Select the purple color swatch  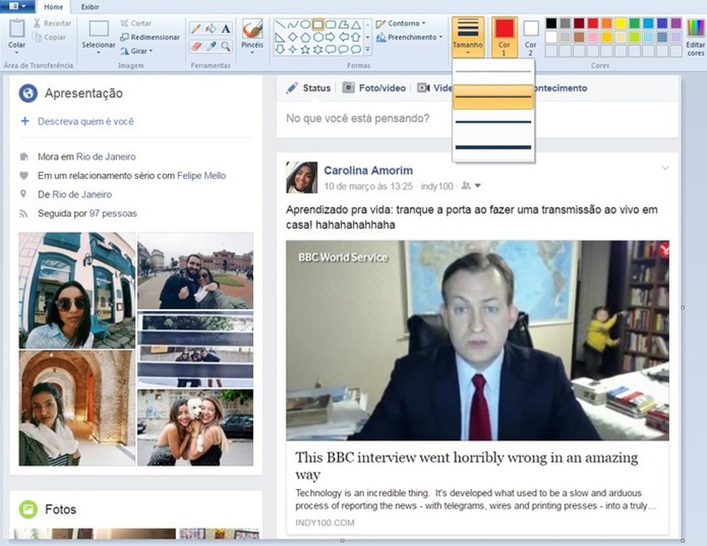[x=676, y=23]
